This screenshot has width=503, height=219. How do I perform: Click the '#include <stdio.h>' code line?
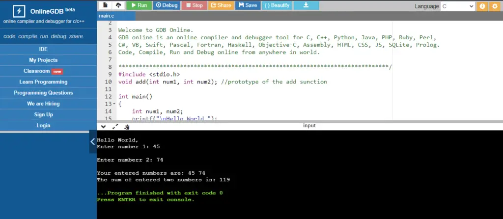[149, 74]
